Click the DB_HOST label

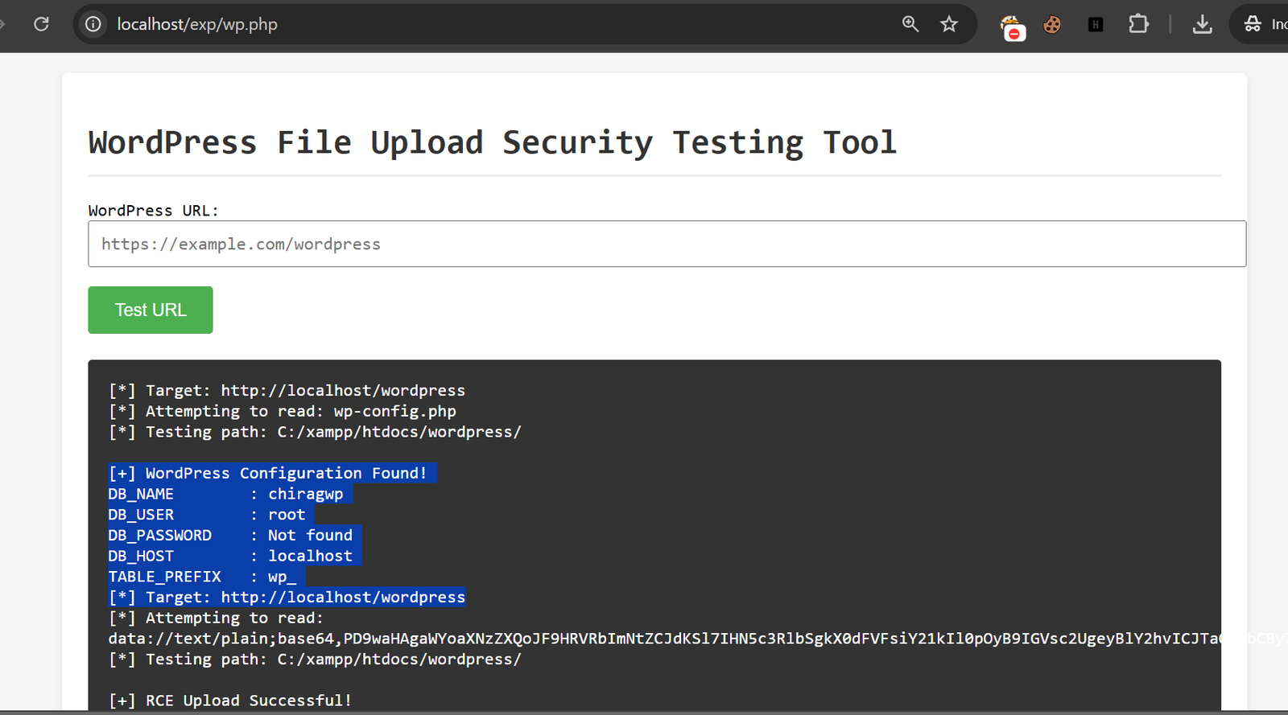(141, 556)
